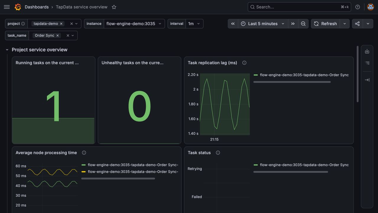Click the 2.20 s axis label
Image resolution: width=378 pixels, height=213 pixels.
tap(193, 75)
